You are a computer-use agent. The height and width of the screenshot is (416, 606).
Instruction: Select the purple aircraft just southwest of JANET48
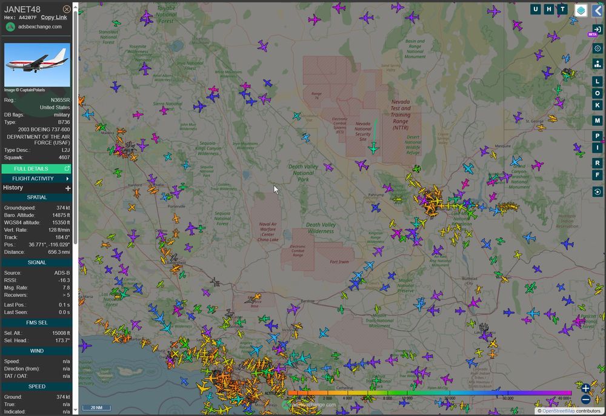(x=362, y=165)
